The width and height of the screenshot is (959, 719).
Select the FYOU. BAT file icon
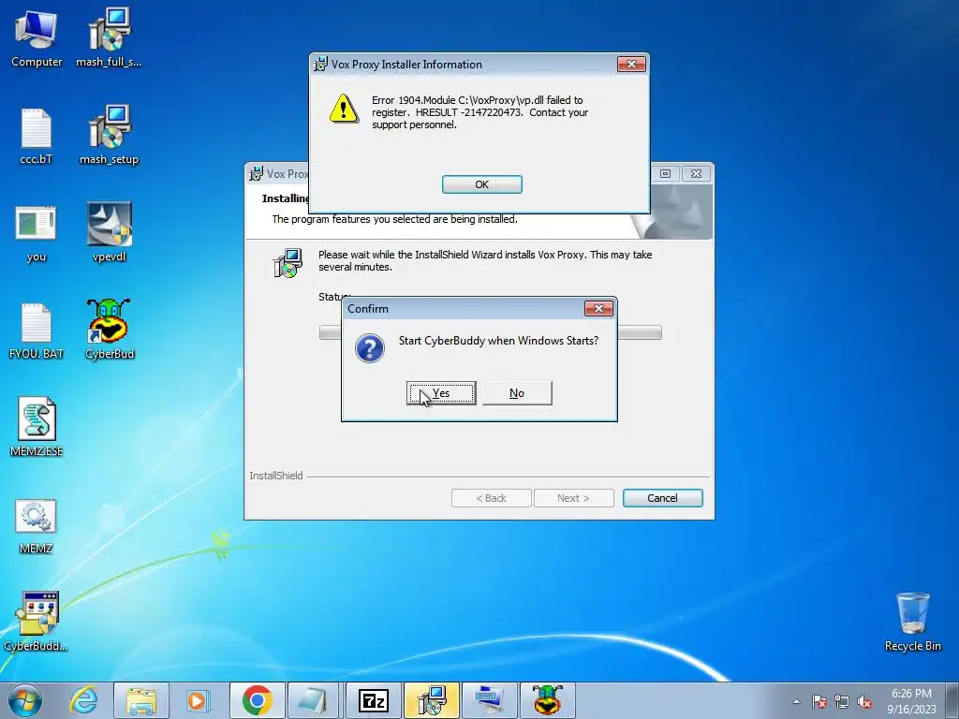point(37,330)
